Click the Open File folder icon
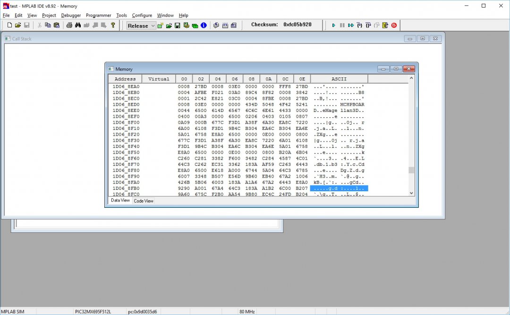The width and height of the screenshot is (510, 315). pos(17,25)
